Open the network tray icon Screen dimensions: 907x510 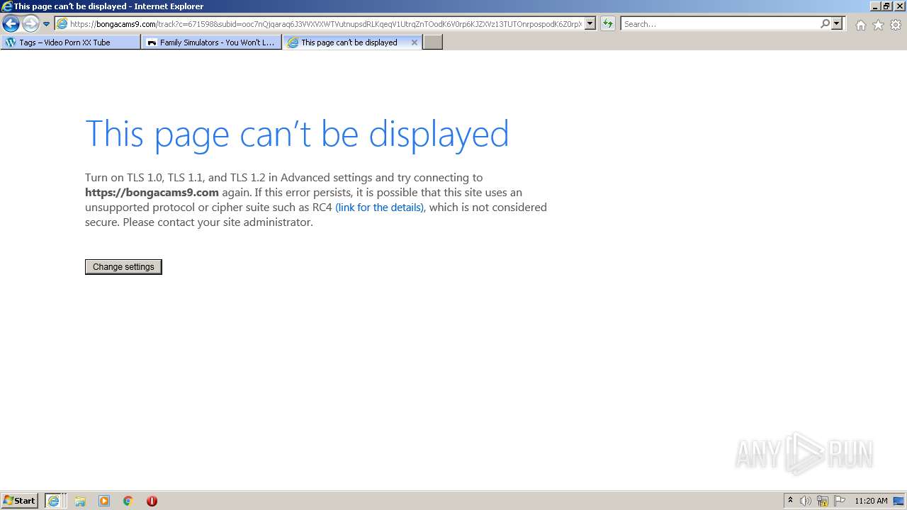[823, 501]
